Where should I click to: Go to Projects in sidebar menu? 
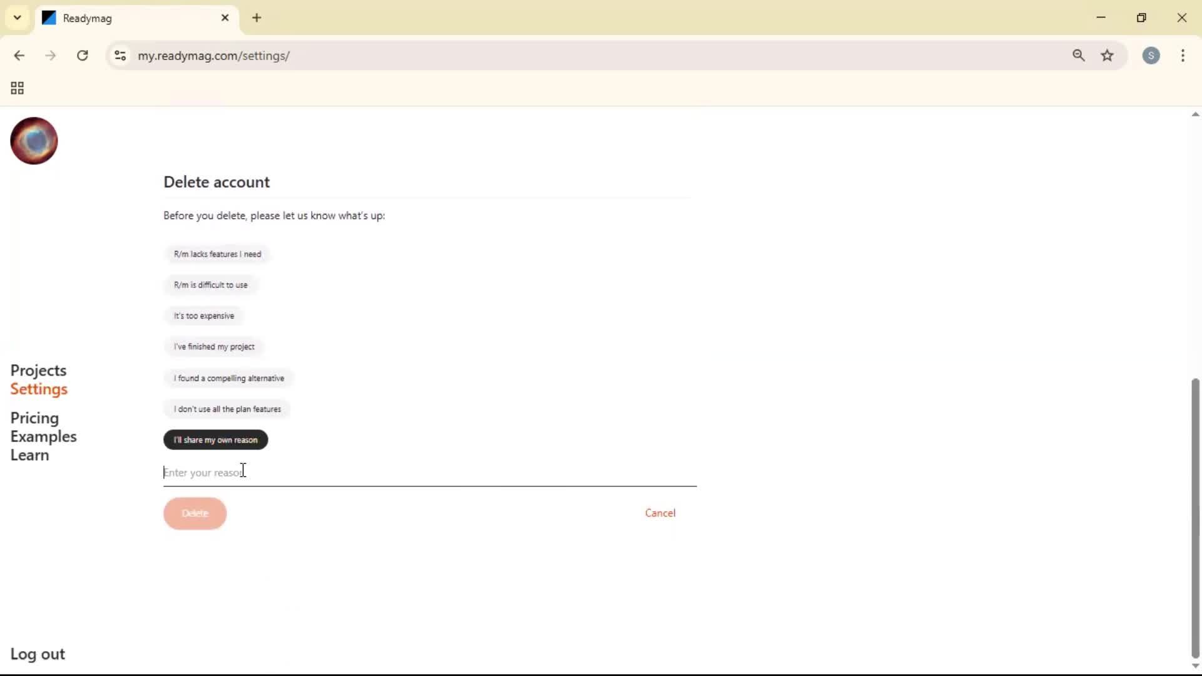[38, 371]
